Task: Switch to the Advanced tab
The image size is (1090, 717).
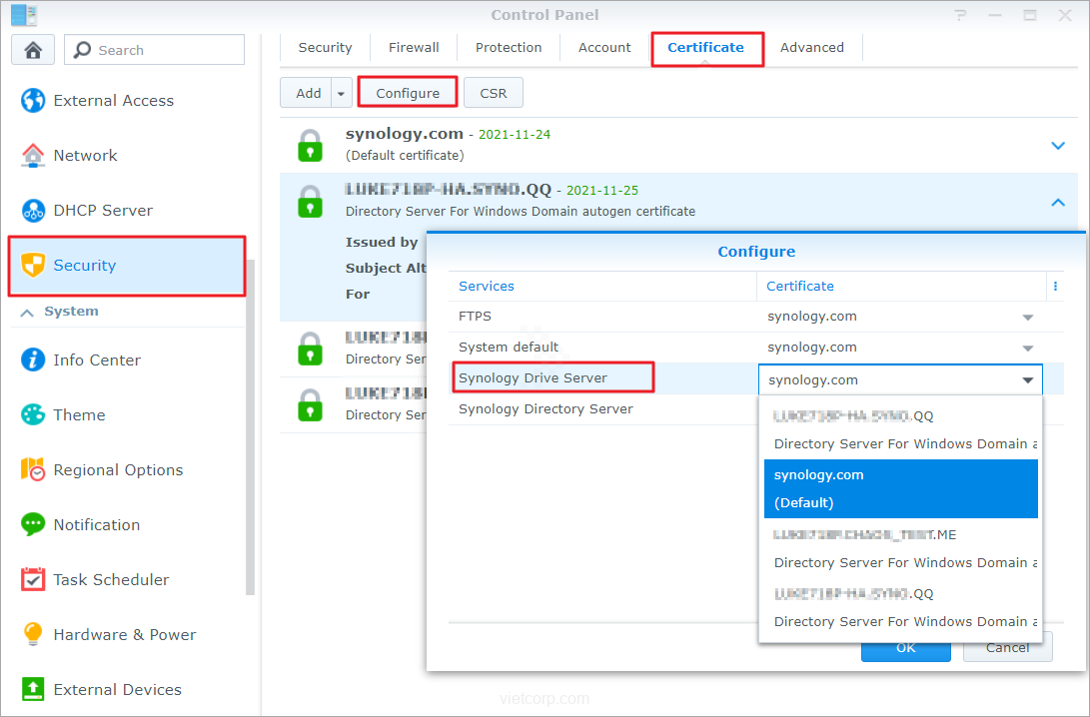Action: coord(811,47)
